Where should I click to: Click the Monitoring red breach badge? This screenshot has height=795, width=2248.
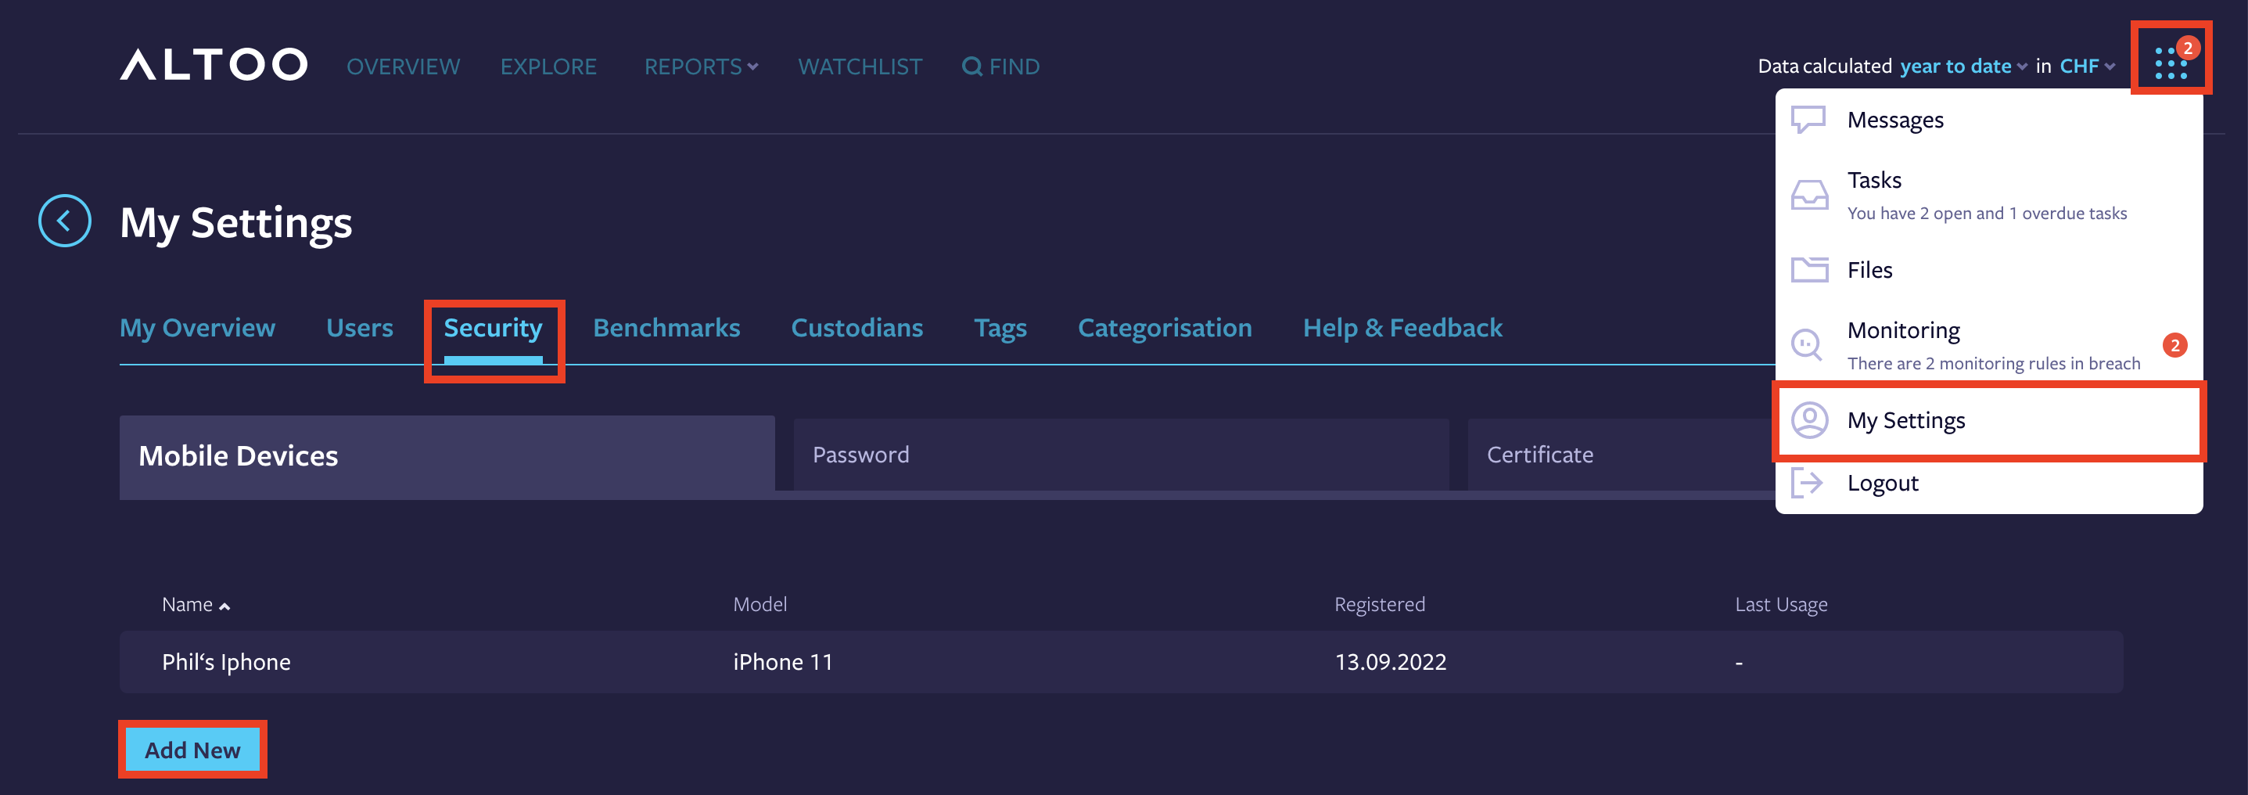pos(2174,345)
